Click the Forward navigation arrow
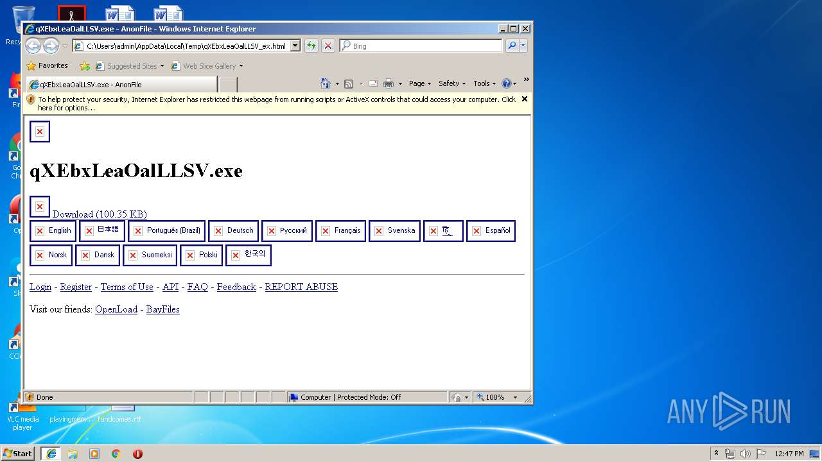This screenshot has width=822, height=462. click(51, 46)
